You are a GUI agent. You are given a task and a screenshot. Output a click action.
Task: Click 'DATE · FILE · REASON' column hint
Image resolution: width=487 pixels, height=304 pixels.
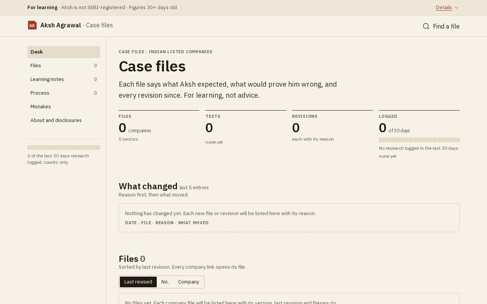(167, 223)
